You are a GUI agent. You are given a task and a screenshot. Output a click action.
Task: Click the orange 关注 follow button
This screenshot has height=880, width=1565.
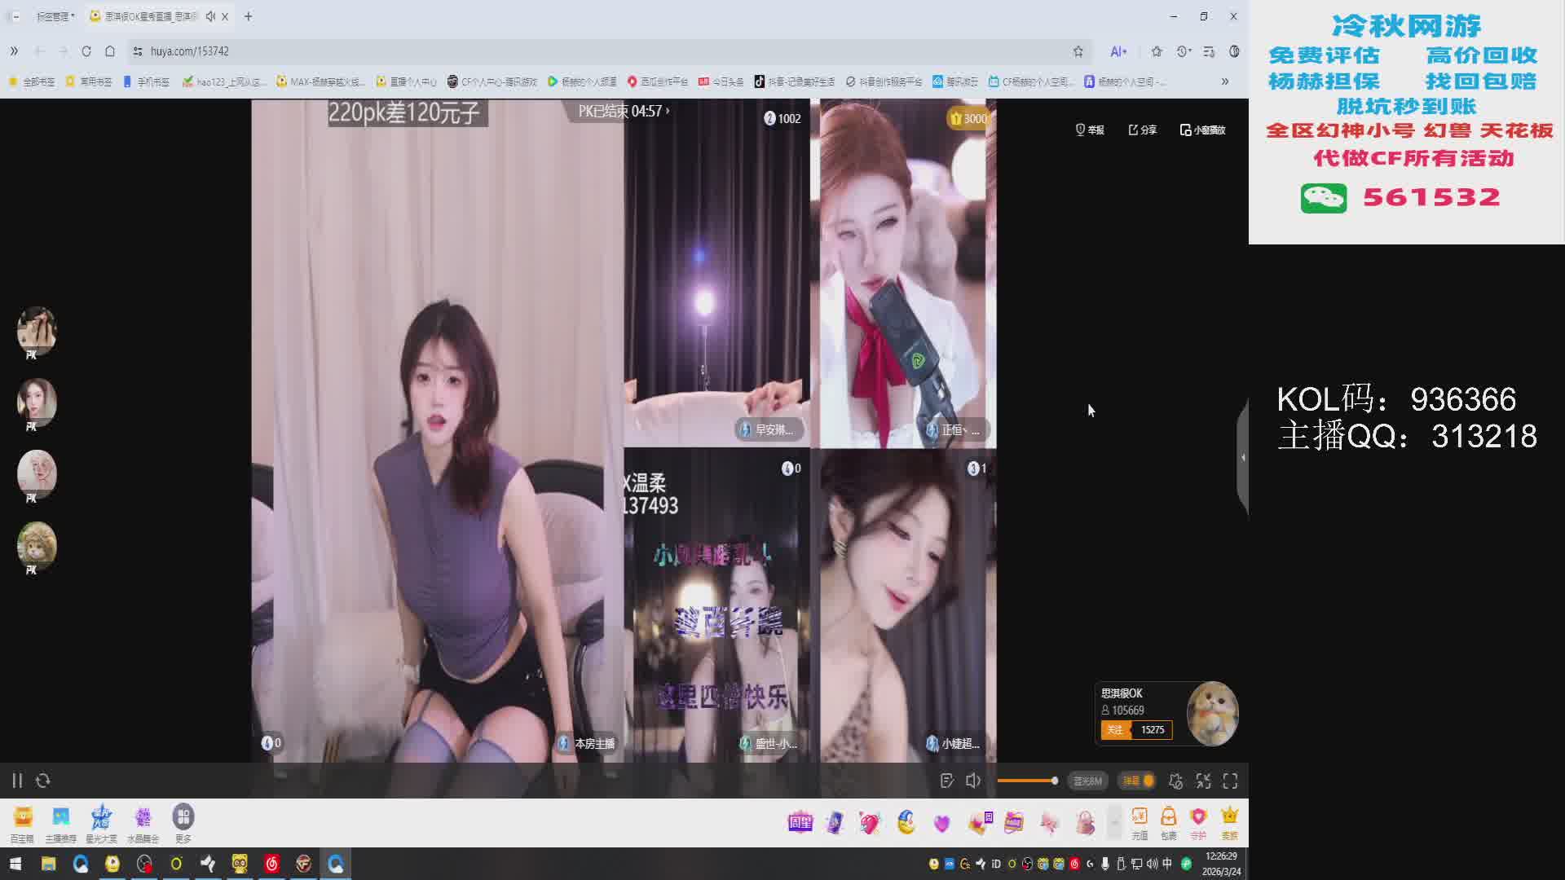1115,730
